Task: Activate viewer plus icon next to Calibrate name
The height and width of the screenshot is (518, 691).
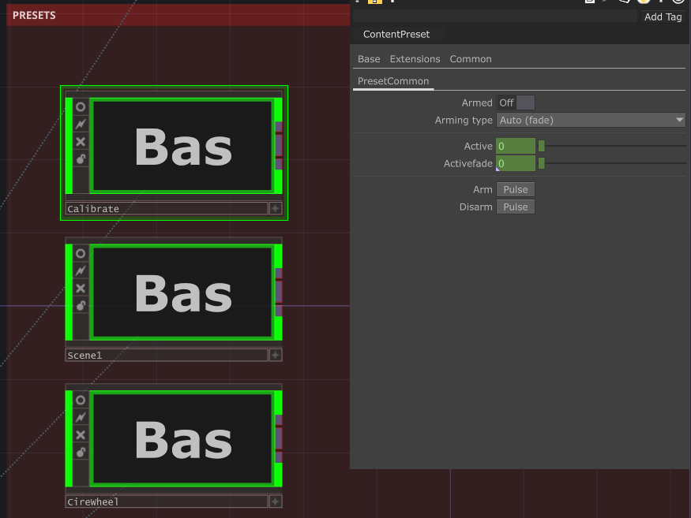Action: point(276,209)
